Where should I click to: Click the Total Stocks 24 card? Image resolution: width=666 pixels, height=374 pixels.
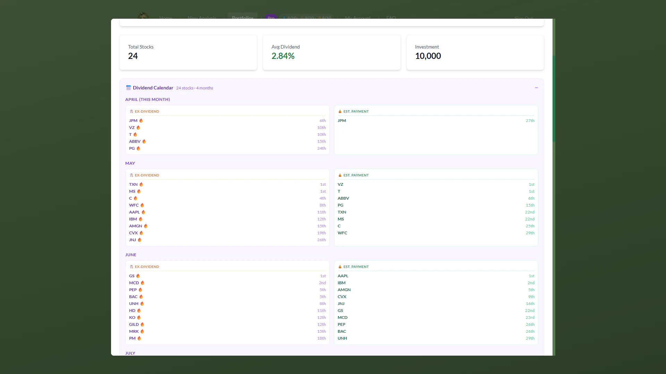[x=188, y=52]
